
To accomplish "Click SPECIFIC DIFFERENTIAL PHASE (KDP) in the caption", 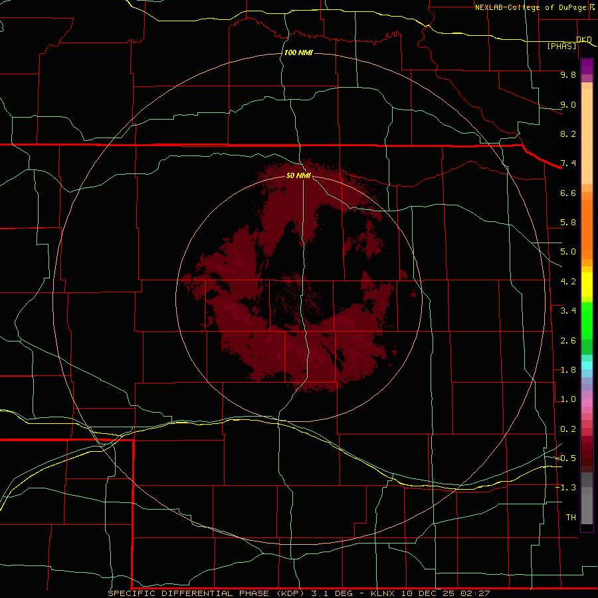I will tap(205, 593).
